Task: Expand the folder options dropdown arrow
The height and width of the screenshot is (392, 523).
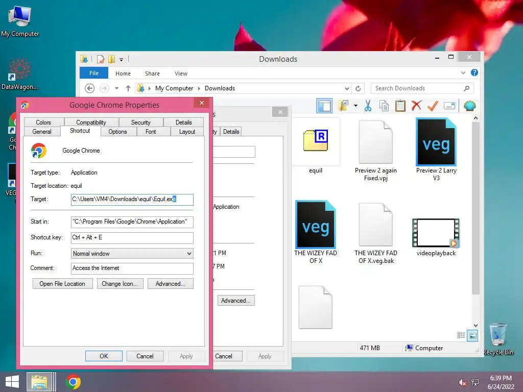Action: point(355,106)
